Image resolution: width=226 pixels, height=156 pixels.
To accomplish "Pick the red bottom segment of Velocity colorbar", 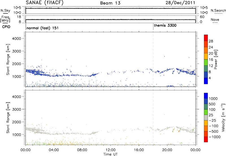I will point(206,139).
